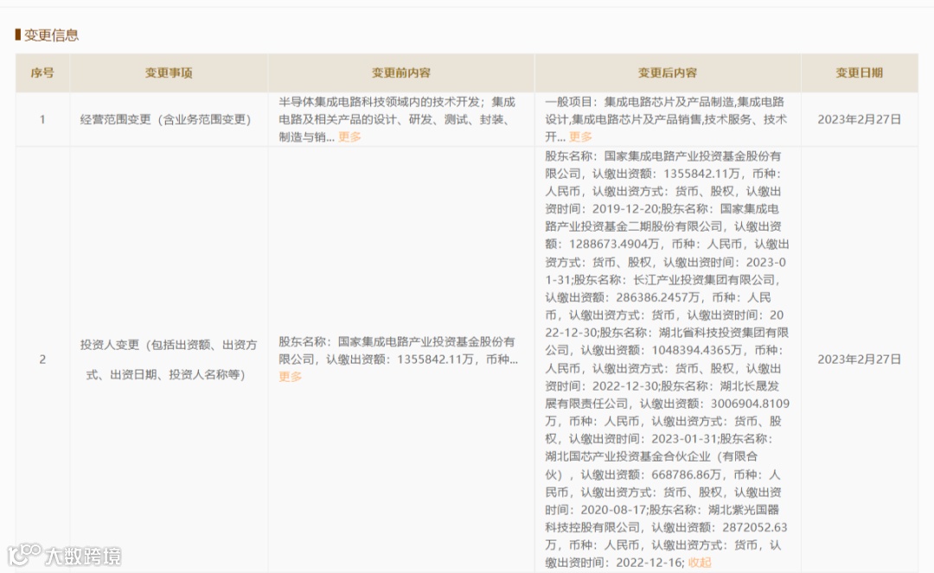Image resolution: width=934 pixels, height=573 pixels.
Task: Select the 变更事项 column header
Action: 169,73
